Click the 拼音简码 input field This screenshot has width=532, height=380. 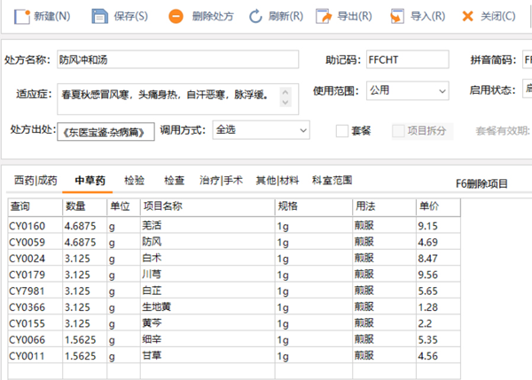(x=527, y=59)
